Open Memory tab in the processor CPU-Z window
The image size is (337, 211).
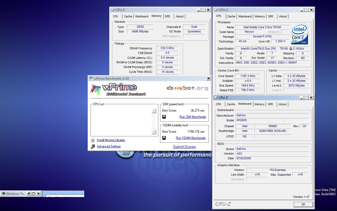(260, 16)
